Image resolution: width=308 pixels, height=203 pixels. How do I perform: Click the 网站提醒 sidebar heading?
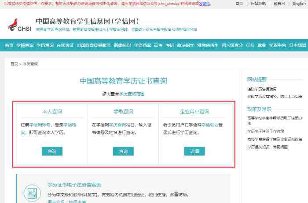pyautogui.click(x=257, y=80)
